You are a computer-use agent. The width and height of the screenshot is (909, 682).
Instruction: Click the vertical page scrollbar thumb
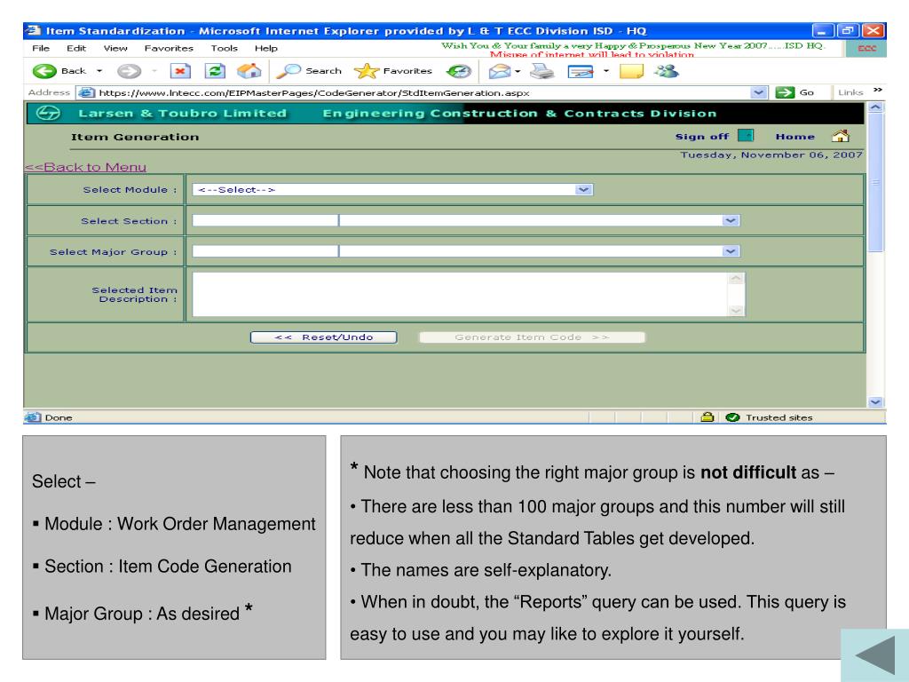875,182
